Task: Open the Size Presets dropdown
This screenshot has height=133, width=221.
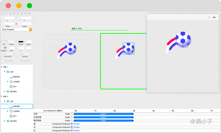Action: tap(30, 29)
